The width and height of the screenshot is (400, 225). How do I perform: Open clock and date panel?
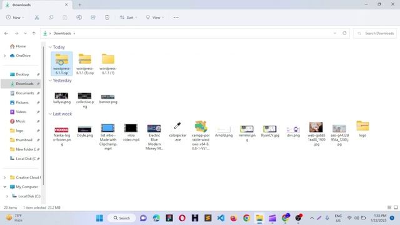coord(379,218)
